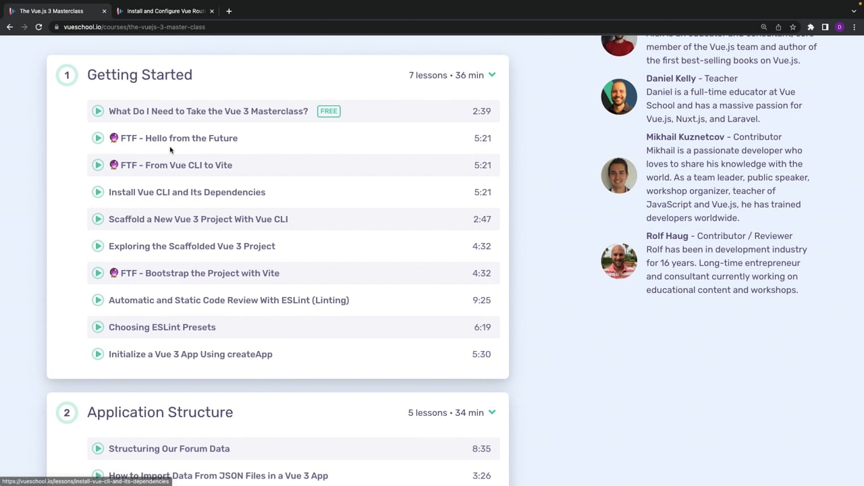Open the purple 'D' profile avatar
This screenshot has height=486, width=864.
[840, 27]
